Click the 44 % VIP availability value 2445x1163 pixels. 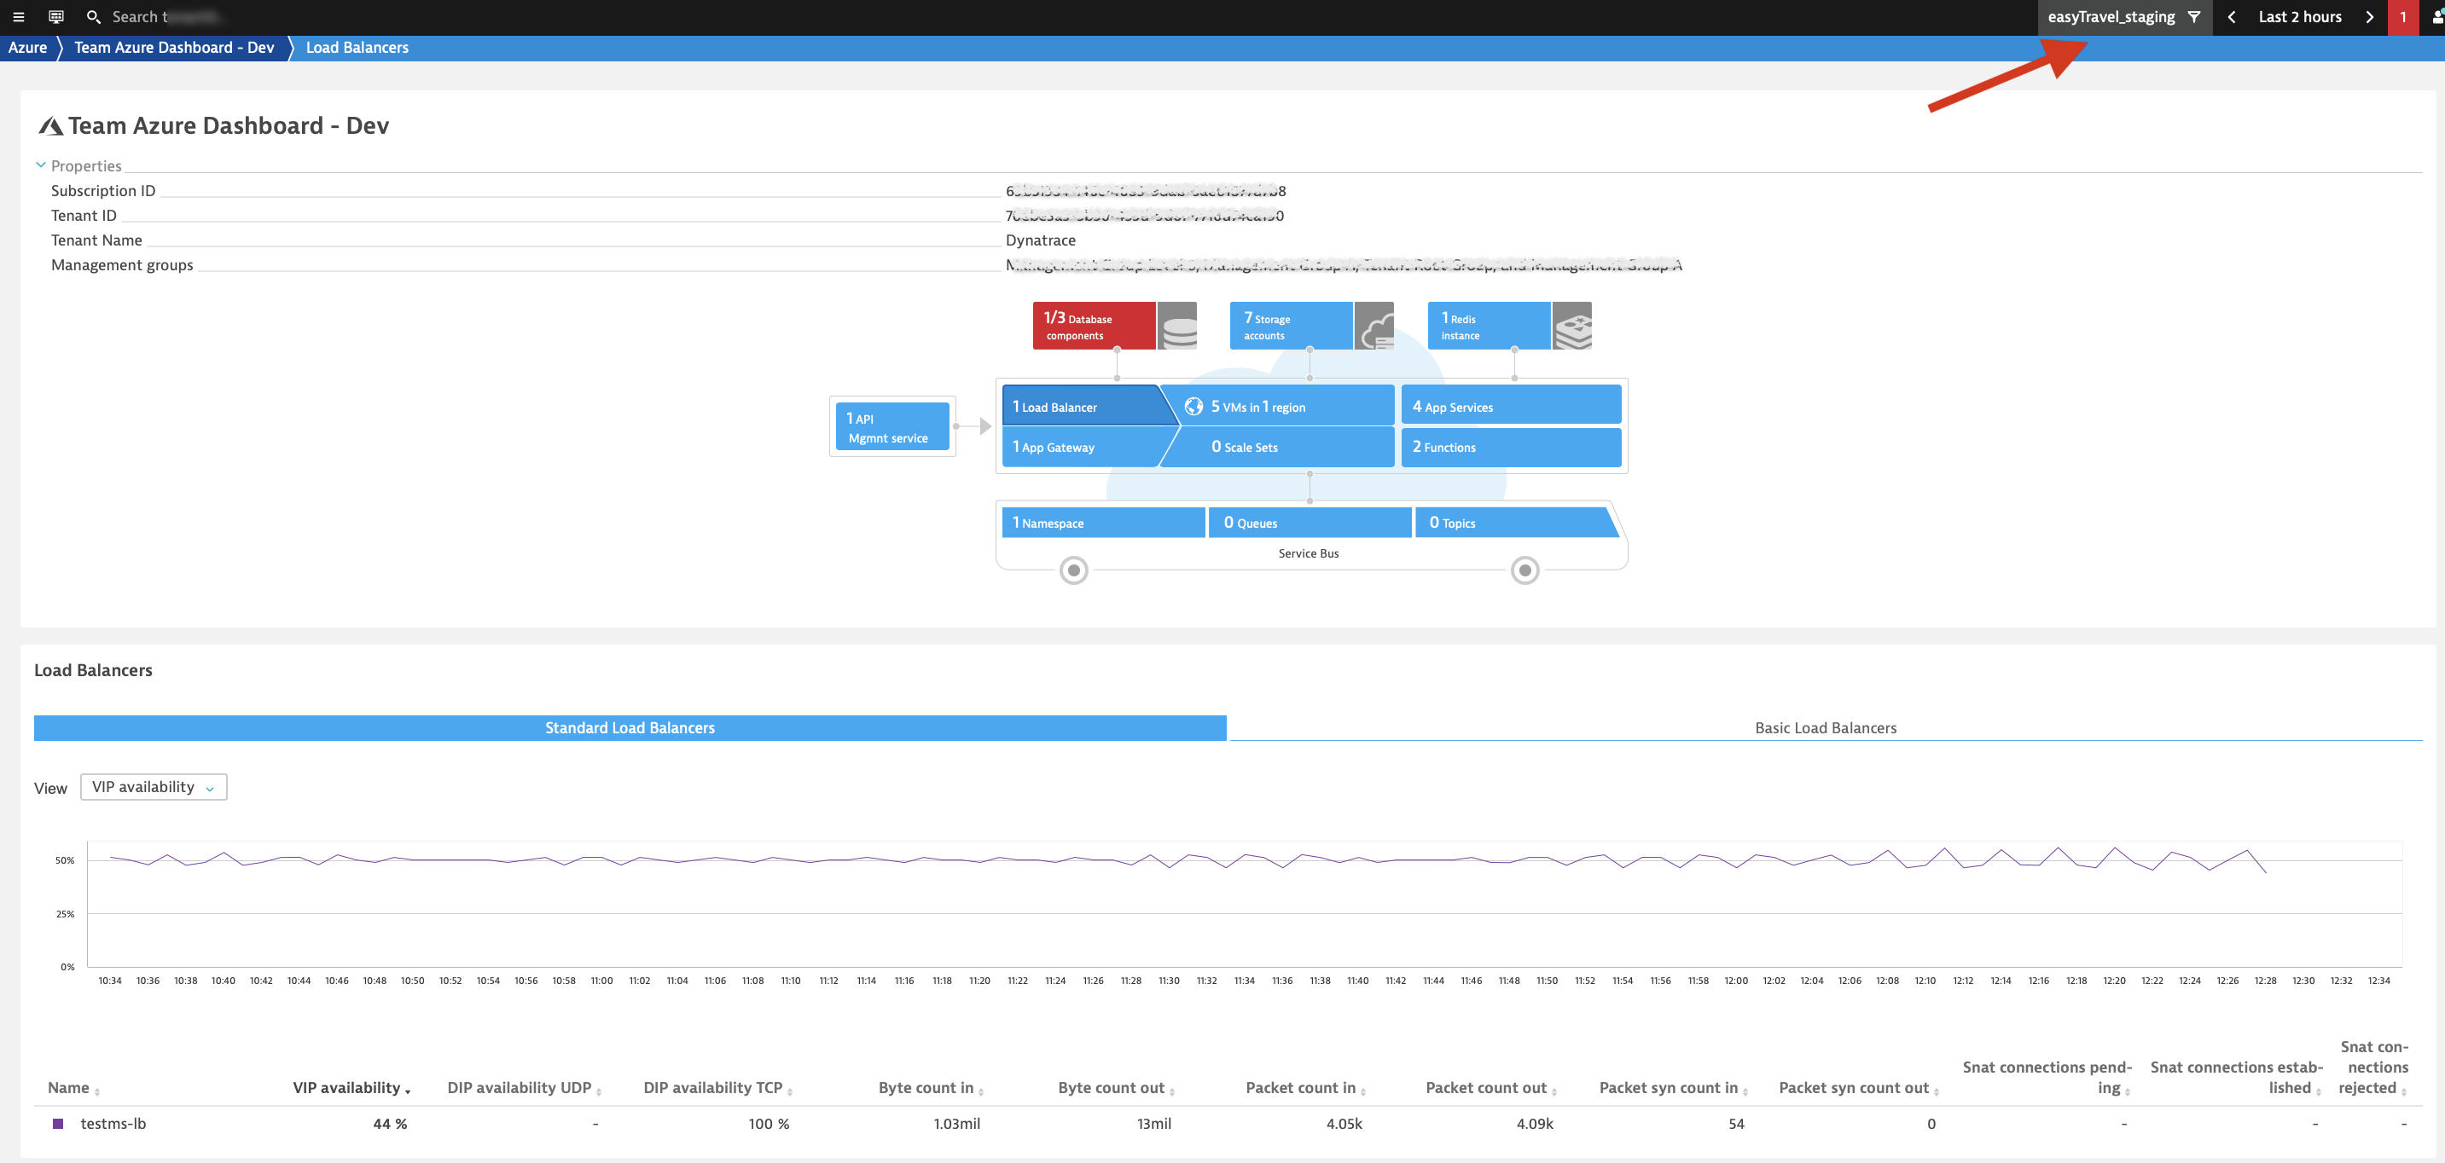point(390,1123)
